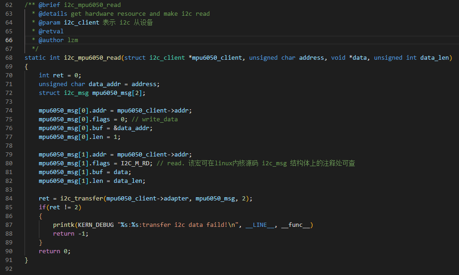This screenshot has width=459, height=275.
Task: Place the cursor on the i2c_transfer call
Action: coord(82,198)
